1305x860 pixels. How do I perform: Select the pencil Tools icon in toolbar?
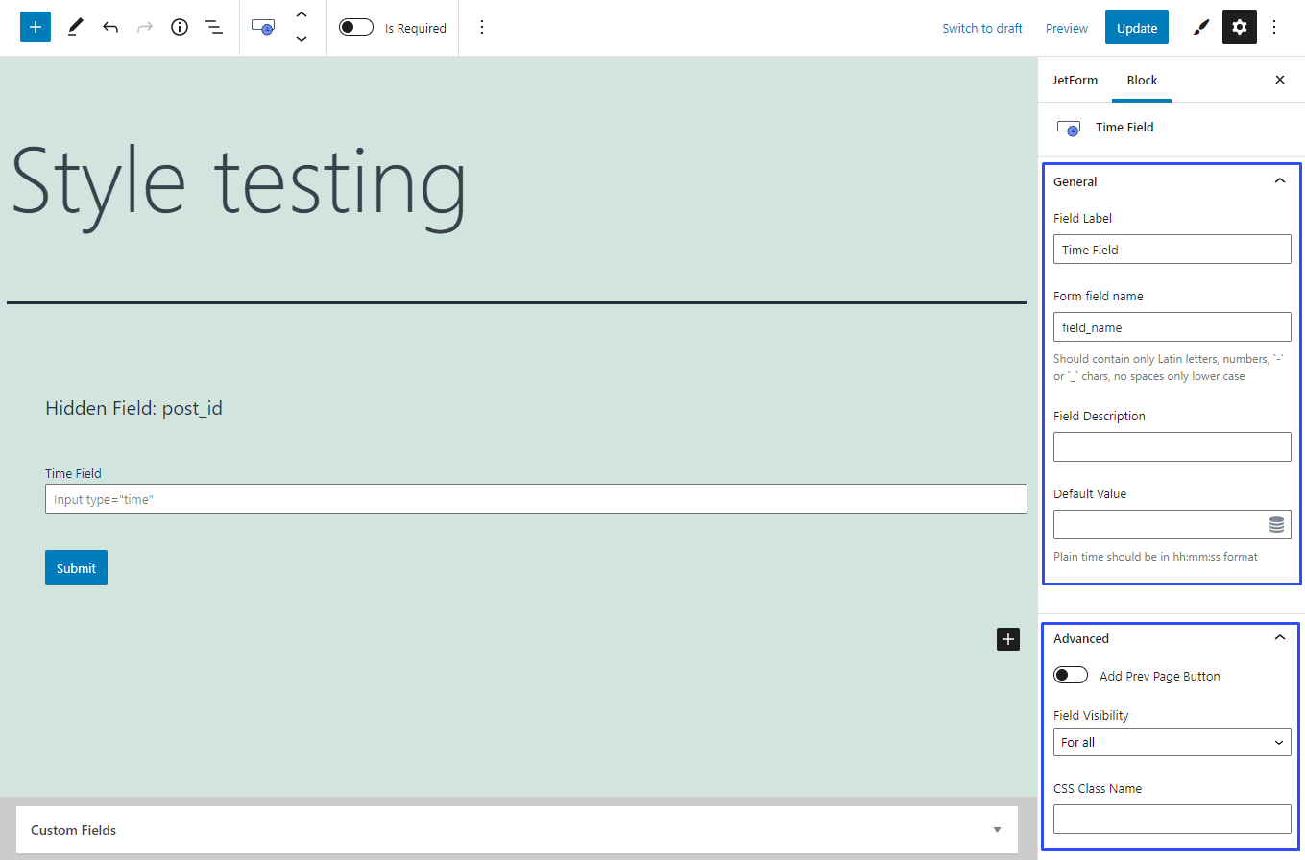75,27
